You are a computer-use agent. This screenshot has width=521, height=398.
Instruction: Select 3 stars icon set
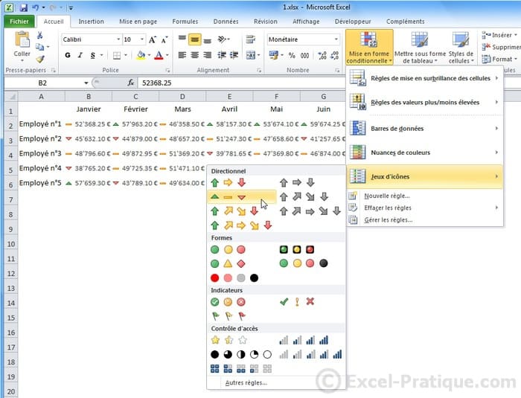tap(229, 340)
